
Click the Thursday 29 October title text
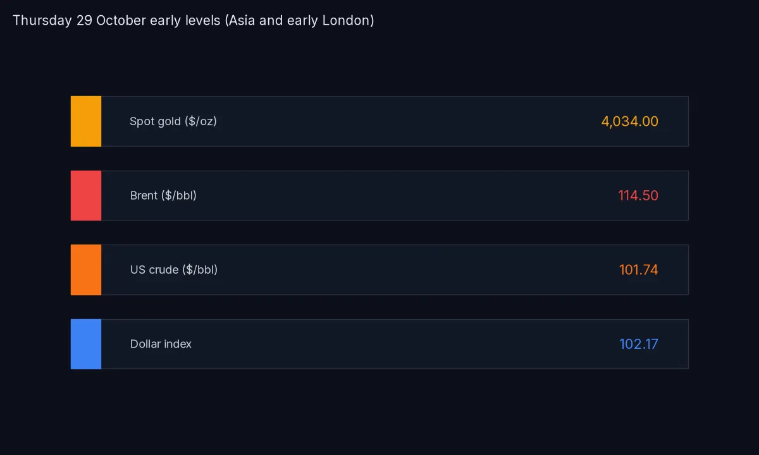tap(194, 21)
